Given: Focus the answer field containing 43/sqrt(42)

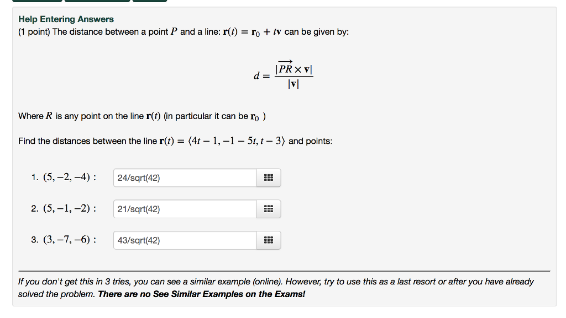Looking at the screenshot, I should tap(185, 240).
